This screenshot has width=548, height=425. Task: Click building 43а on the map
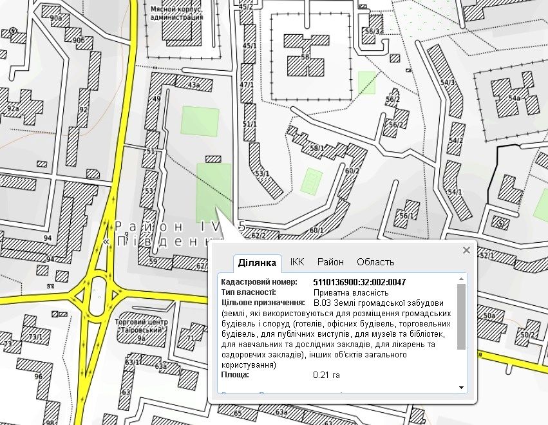point(194,84)
